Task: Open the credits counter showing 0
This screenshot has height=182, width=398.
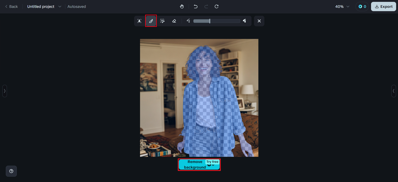Action: (x=362, y=7)
